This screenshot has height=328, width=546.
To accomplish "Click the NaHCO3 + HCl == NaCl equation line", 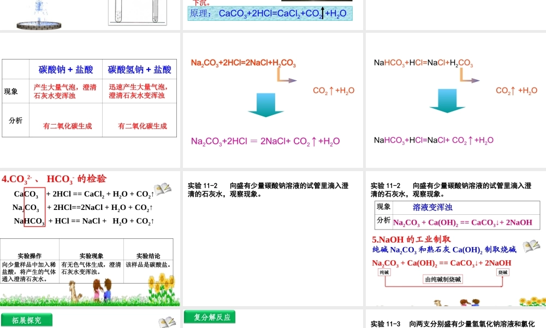I will pyautogui.click(x=84, y=221).
